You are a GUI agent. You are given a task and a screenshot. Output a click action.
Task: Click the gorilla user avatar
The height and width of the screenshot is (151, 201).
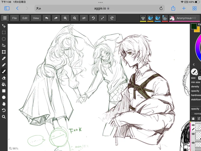pos(143,18)
